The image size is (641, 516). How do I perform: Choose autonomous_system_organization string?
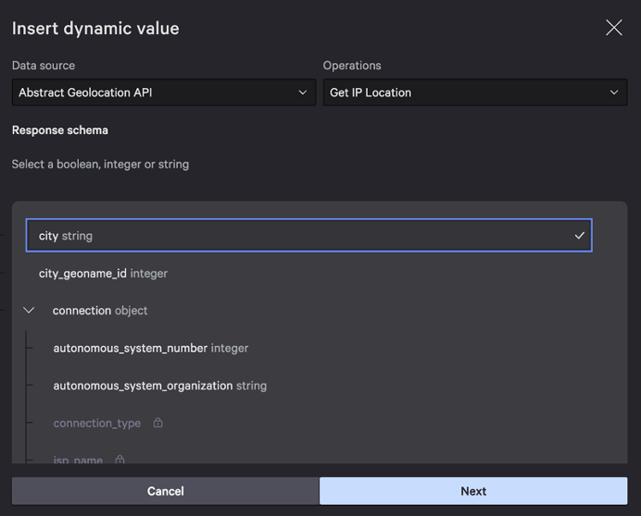(159, 386)
